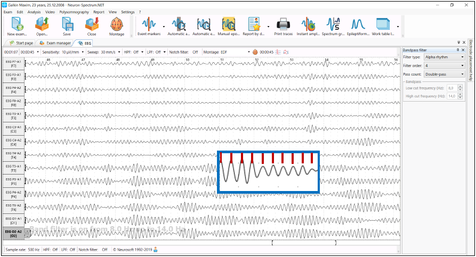Open the Montage editor icon

[x=117, y=24]
